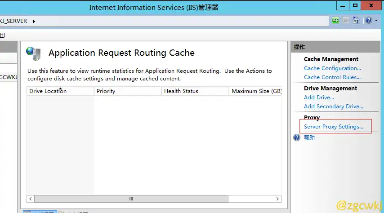Click the horizontal scrollbar thumb
384x213 pixels.
pos(131,199)
